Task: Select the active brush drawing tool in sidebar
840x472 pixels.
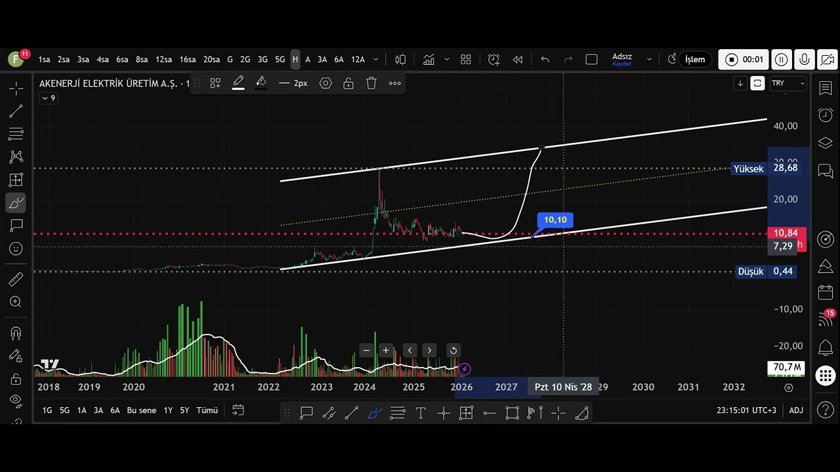Action: tap(16, 203)
